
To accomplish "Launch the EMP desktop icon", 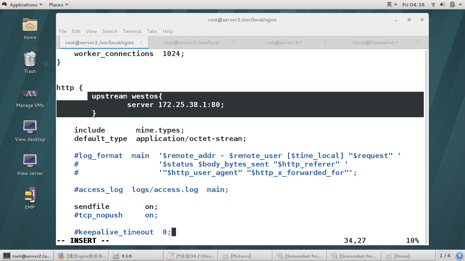I will tap(30, 198).
